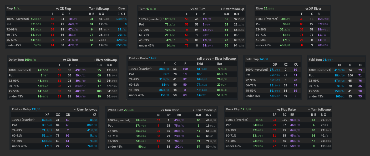
Task: Click "call probe + River followup" heading
Action: click(x=216, y=59)
